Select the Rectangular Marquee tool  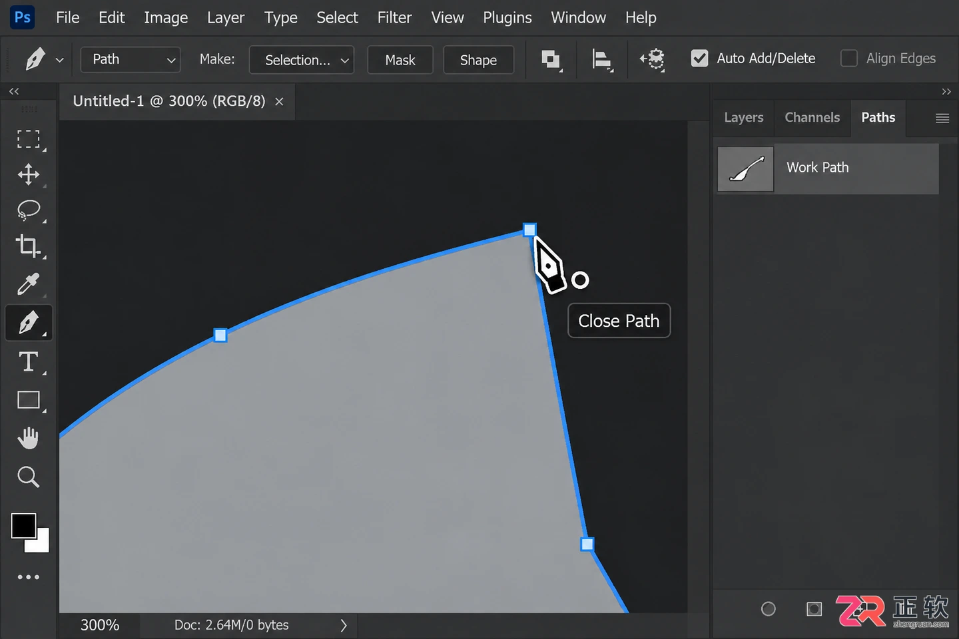tap(28, 139)
